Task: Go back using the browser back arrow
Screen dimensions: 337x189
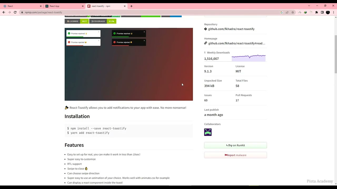Action: tap(4, 12)
